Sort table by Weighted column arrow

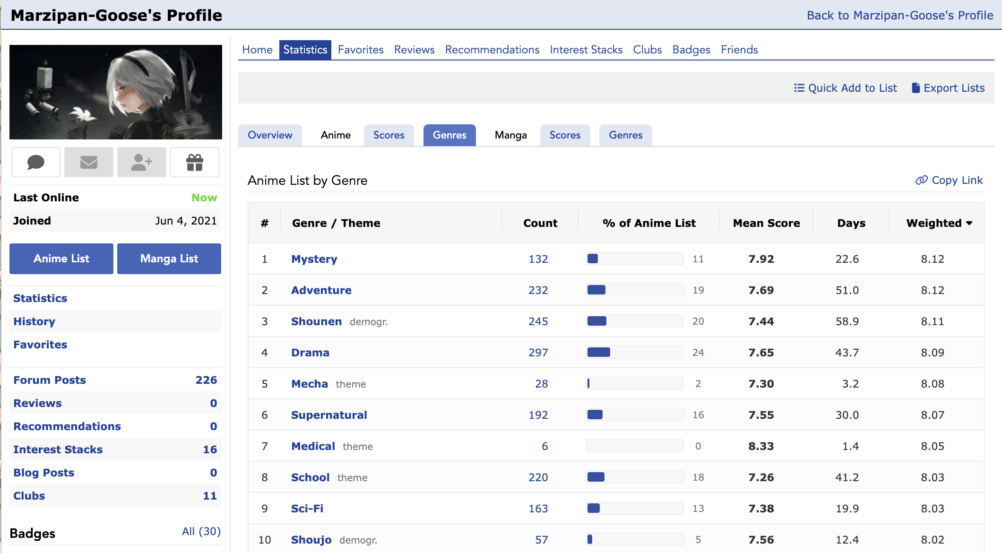[969, 223]
